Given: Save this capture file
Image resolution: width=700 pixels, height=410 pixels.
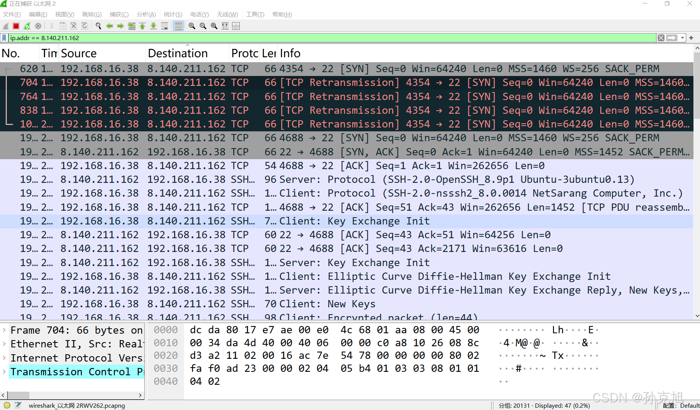Looking at the screenshot, I should [x=63, y=26].
